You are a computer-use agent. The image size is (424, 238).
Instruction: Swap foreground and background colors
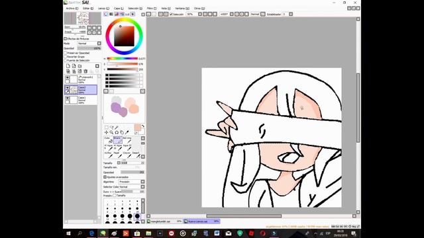point(143,126)
